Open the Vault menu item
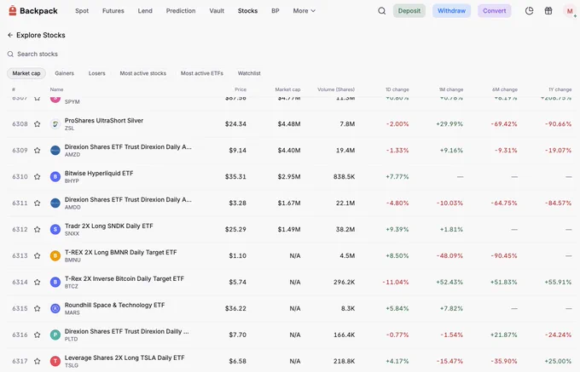 pyautogui.click(x=217, y=11)
